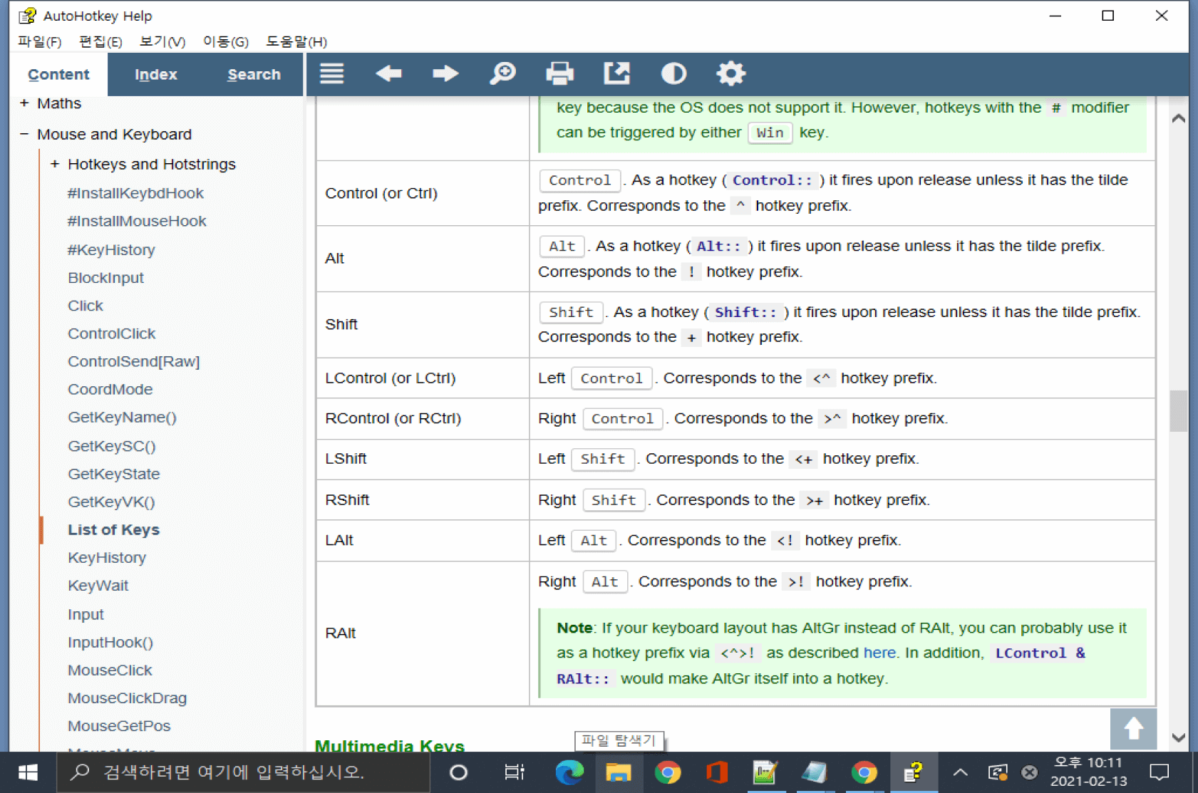Viewport: 1198px width, 793px height.
Task: Click the zoom magnifier icon in toolbar
Action: pyautogui.click(x=502, y=73)
